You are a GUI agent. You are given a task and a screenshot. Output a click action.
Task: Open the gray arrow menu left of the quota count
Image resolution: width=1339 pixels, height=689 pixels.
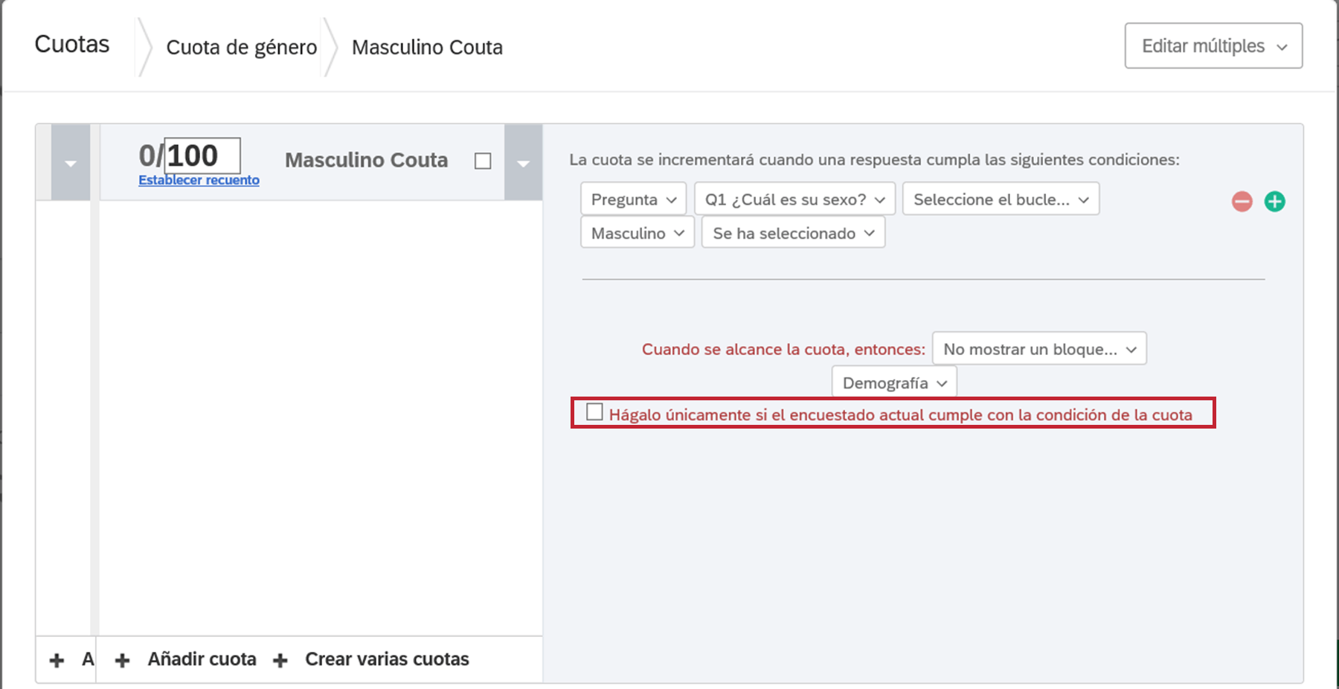pyautogui.click(x=71, y=162)
